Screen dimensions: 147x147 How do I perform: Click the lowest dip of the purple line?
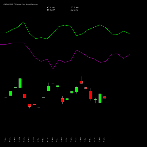53,69
